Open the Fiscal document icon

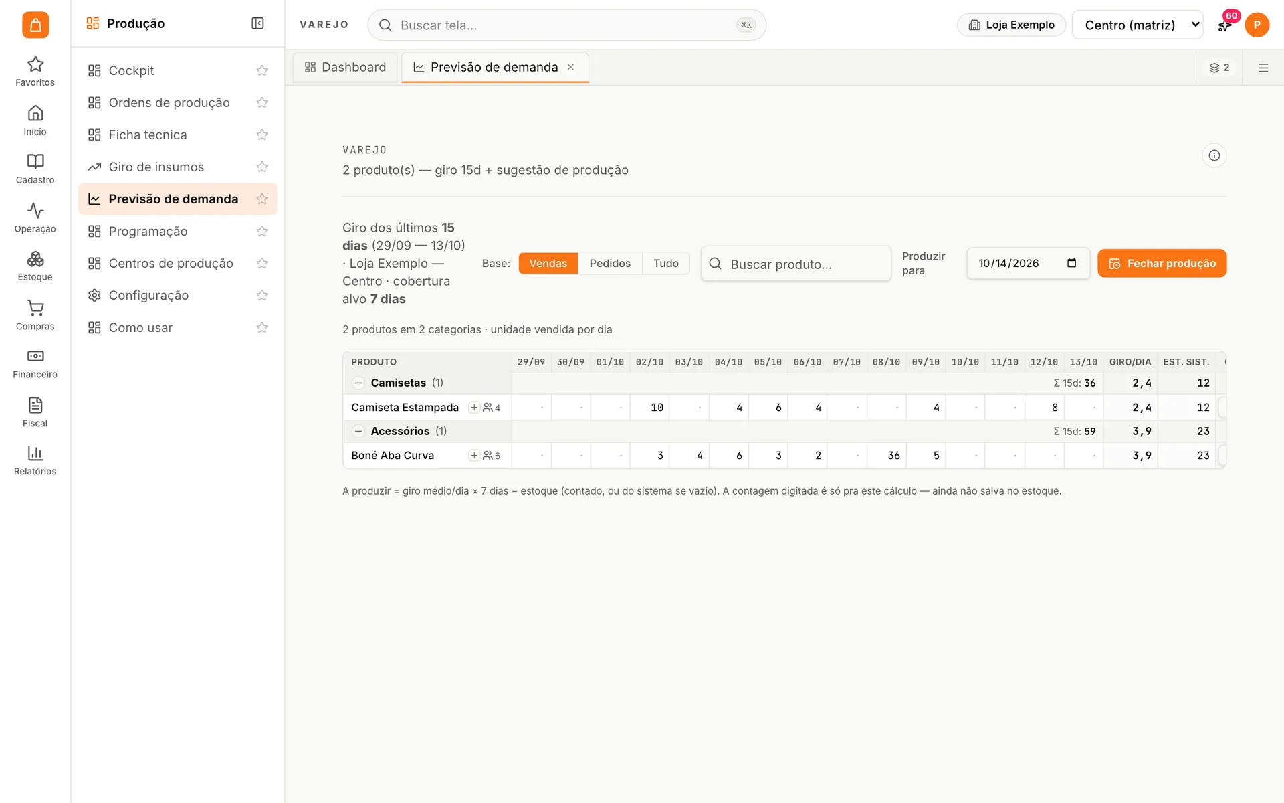pyautogui.click(x=35, y=412)
